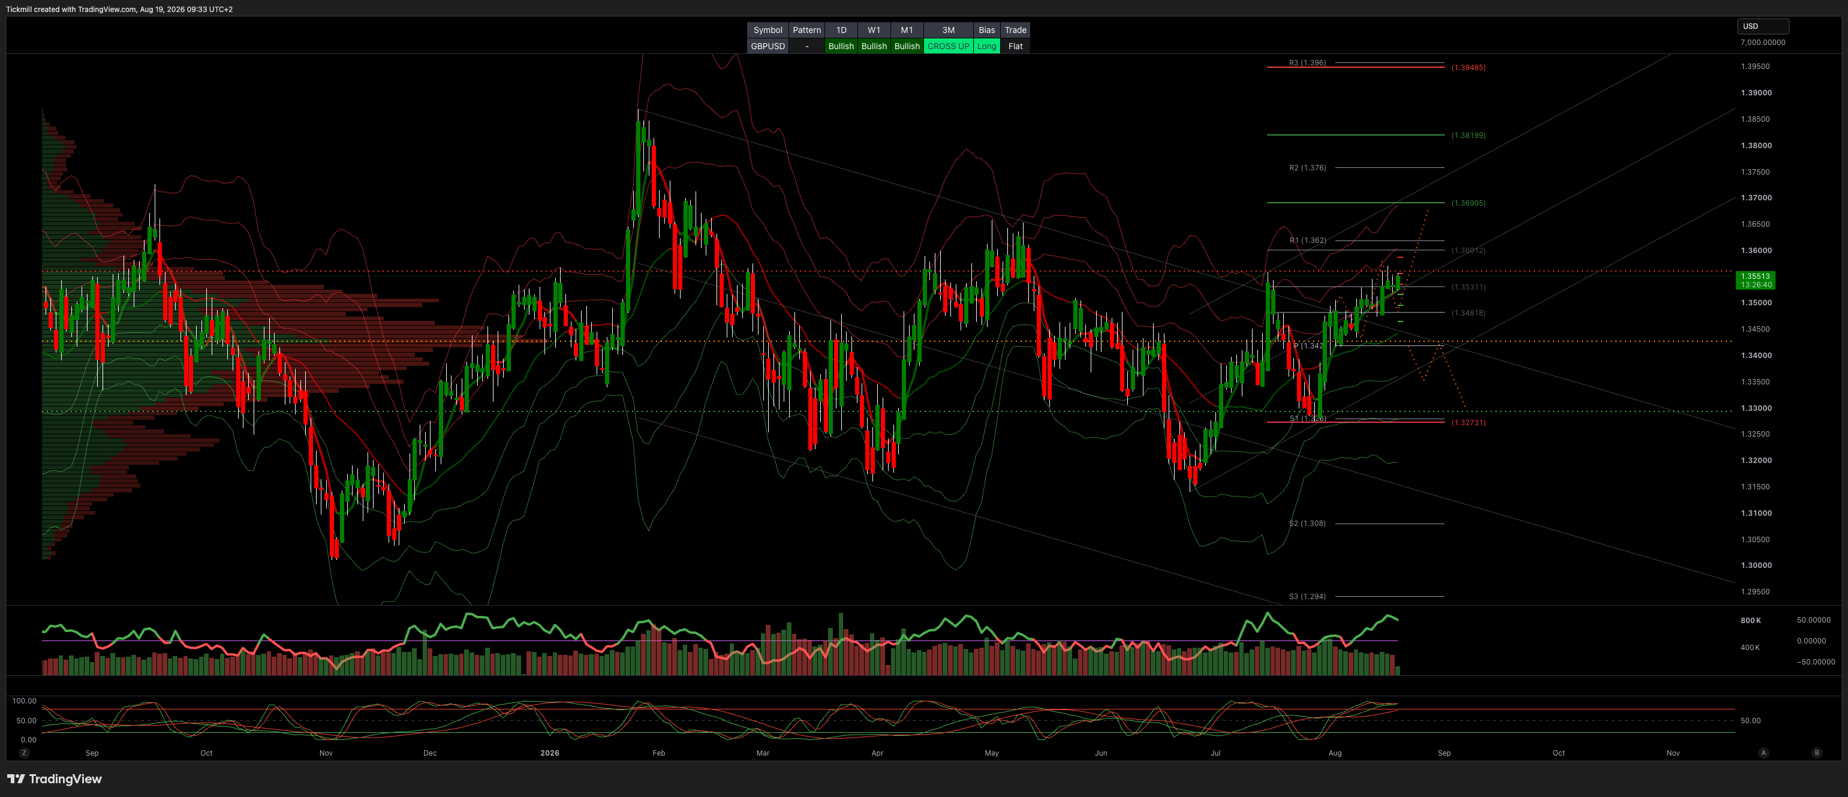The width and height of the screenshot is (1848, 797).
Task: Click the Mar label on time axis
Action: 763,753
